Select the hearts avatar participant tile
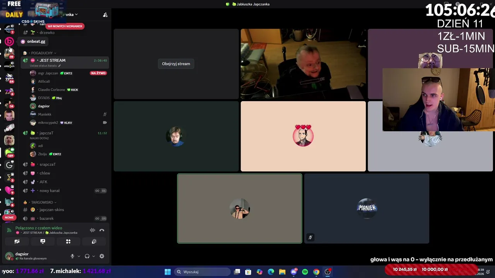This screenshot has width=495, height=278. pyautogui.click(x=303, y=136)
